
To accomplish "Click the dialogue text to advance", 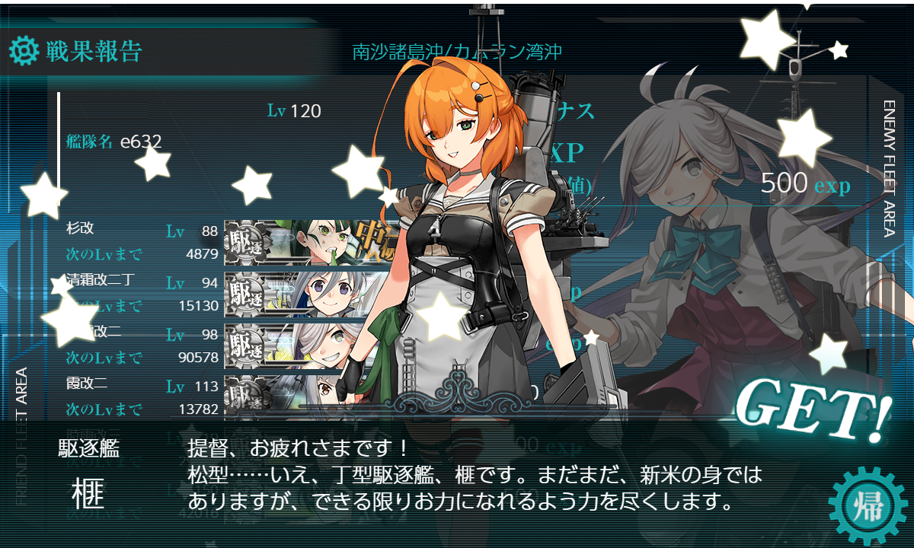I will (475, 476).
